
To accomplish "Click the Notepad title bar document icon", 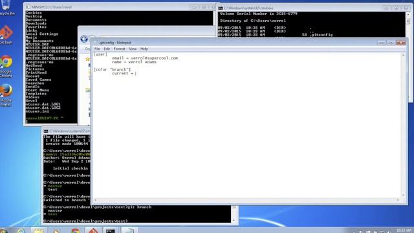I will 96,43.
